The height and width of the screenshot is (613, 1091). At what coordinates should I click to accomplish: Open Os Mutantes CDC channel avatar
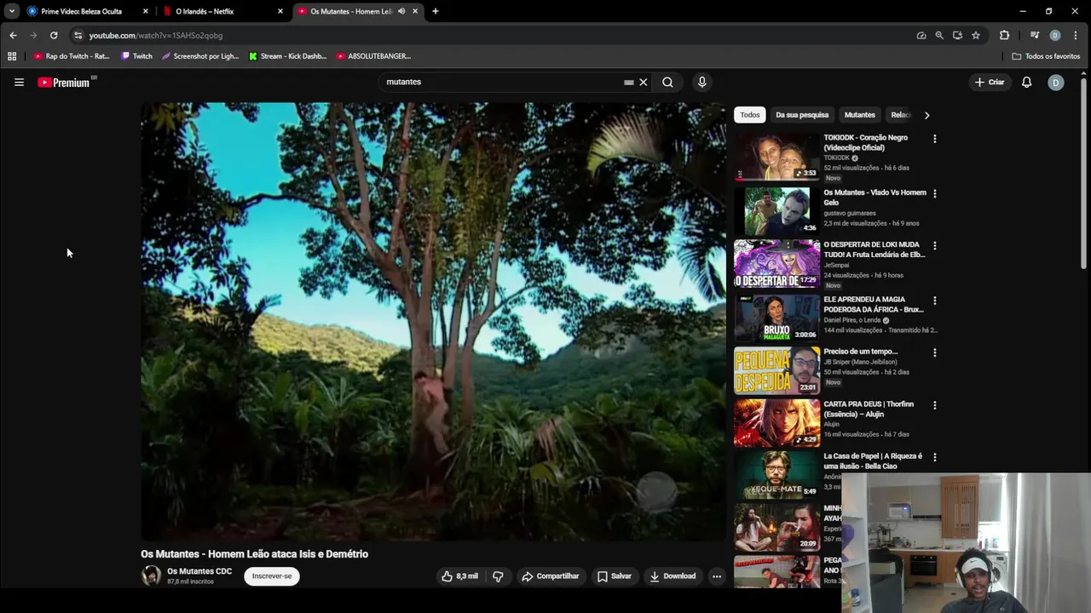(x=151, y=576)
